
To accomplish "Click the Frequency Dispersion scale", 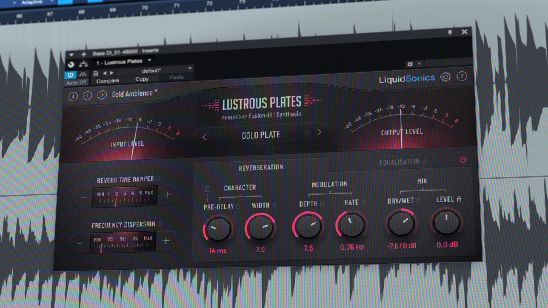I will [123, 242].
